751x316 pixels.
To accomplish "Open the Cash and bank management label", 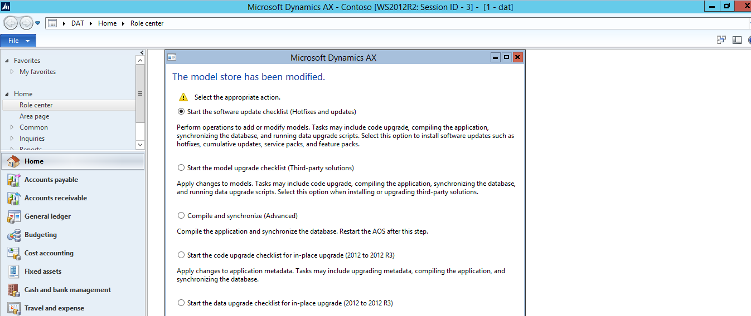I will pos(67,290).
